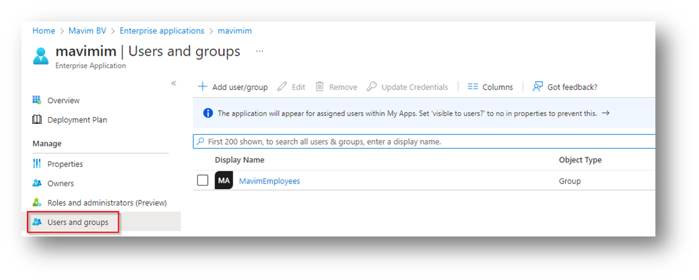Click the Edit pencil icon
Viewport: 699px width, 280px height.
[x=282, y=87]
